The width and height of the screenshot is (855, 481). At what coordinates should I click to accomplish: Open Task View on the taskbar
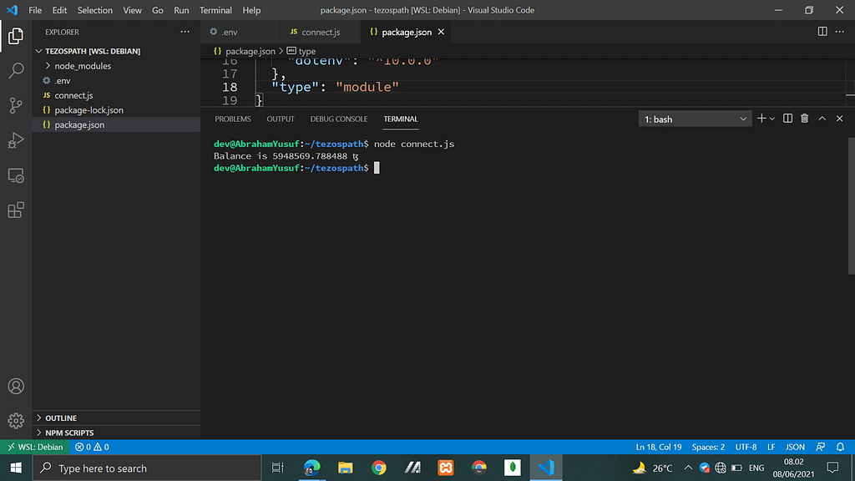pyautogui.click(x=277, y=468)
